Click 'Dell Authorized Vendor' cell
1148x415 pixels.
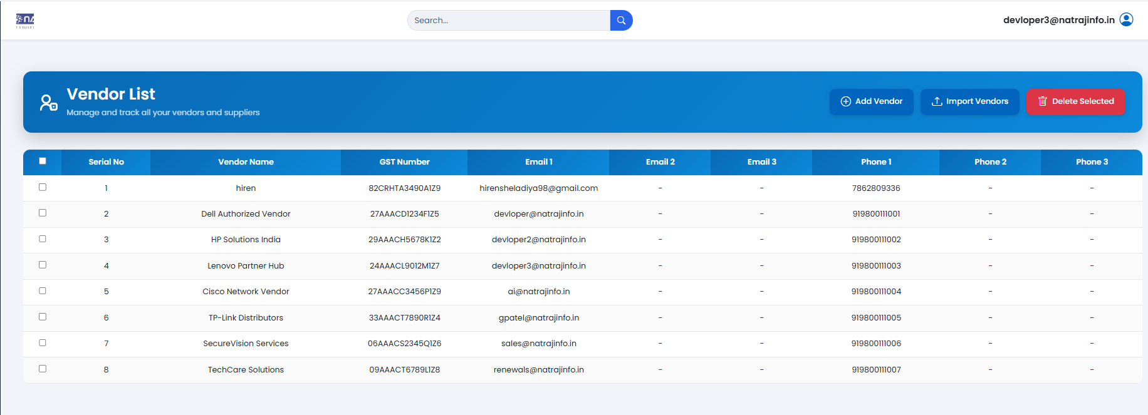pos(246,214)
